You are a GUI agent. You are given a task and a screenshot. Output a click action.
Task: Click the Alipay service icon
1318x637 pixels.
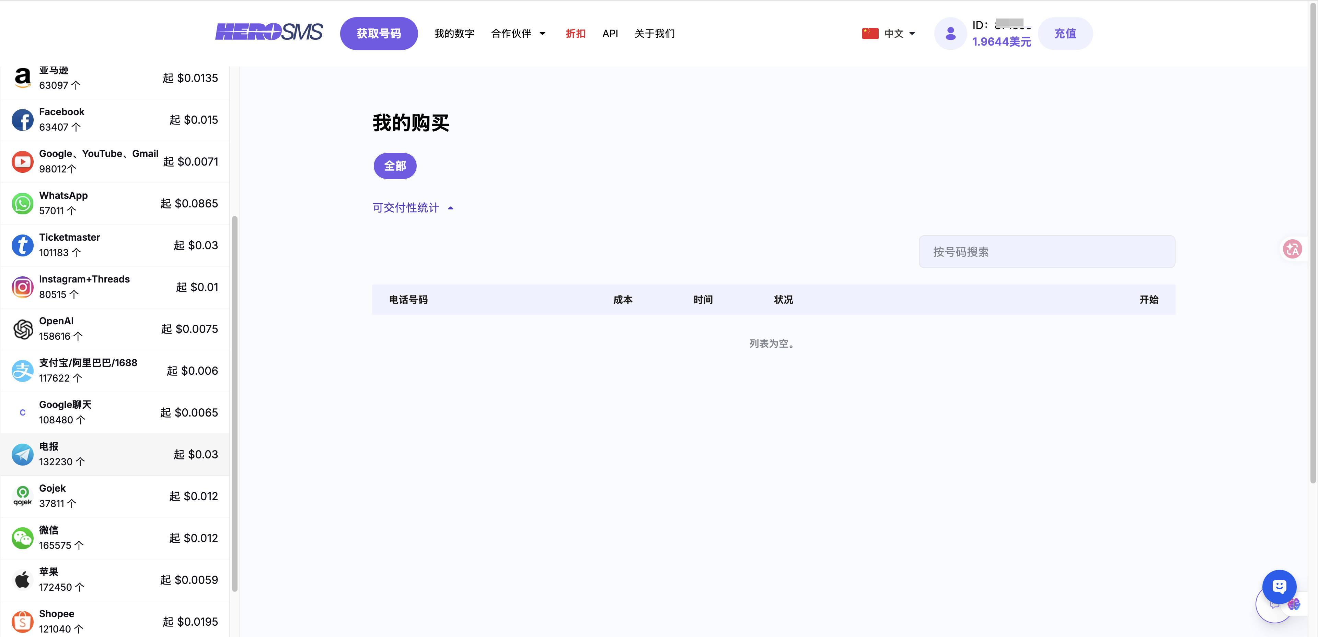(23, 371)
